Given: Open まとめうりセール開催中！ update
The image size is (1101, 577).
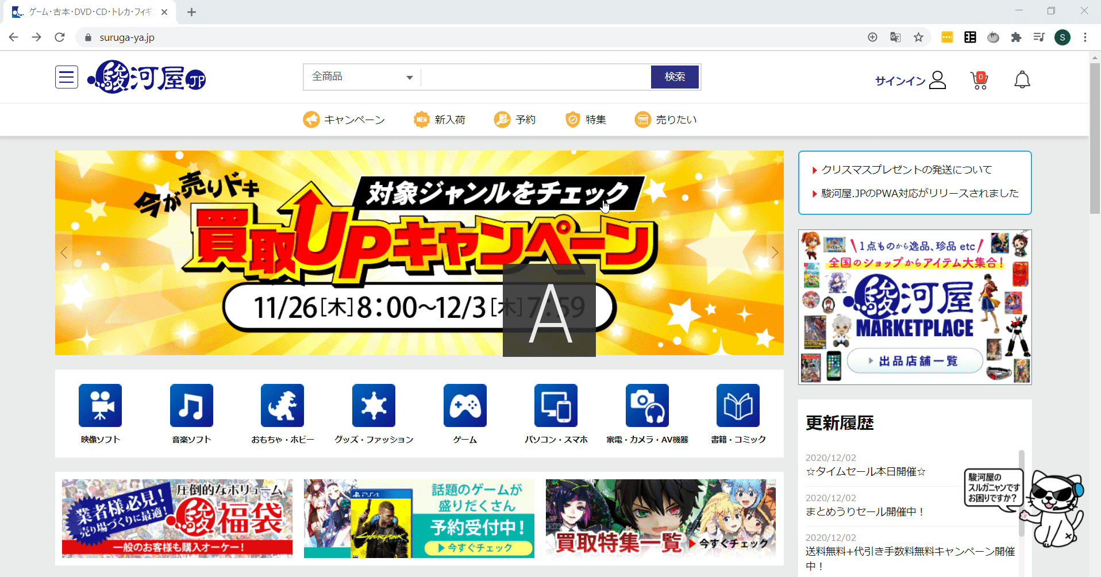Looking at the screenshot, I should [865, 511].
